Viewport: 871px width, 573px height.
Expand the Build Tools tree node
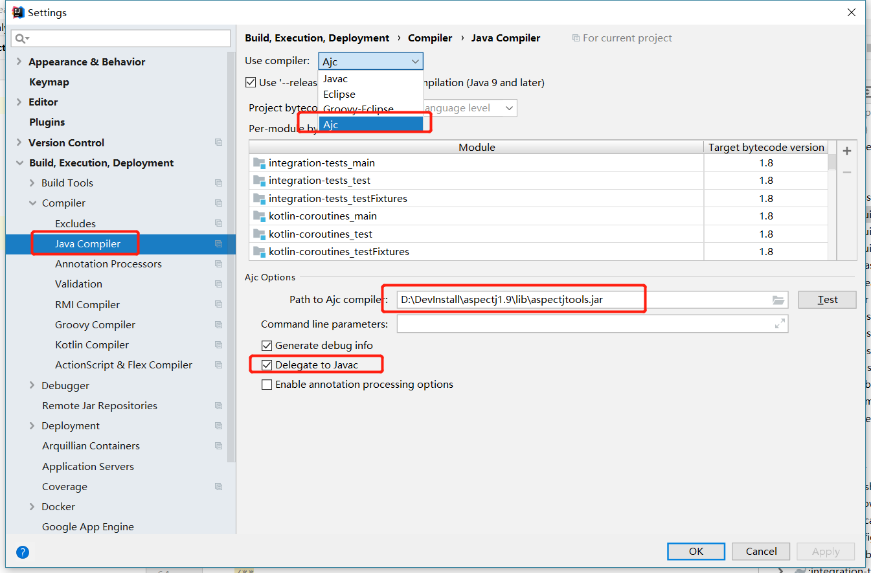coord(32,183)
